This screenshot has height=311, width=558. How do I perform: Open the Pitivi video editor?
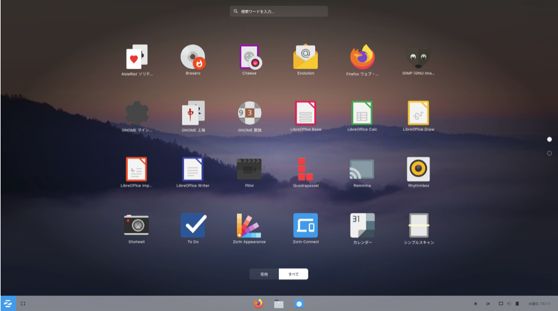pos(249,169)
